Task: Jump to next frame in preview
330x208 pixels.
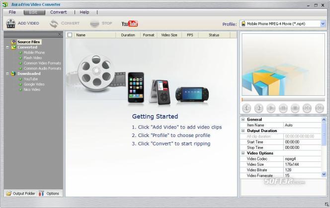Action: (320, 108)
